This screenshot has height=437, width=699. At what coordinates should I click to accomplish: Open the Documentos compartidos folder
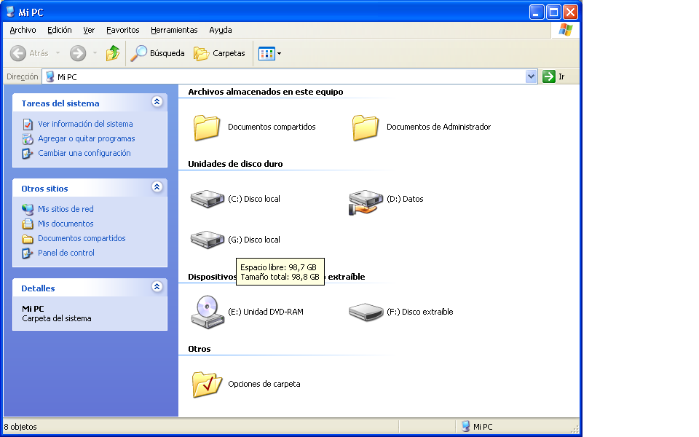click(x=206, y=126)
